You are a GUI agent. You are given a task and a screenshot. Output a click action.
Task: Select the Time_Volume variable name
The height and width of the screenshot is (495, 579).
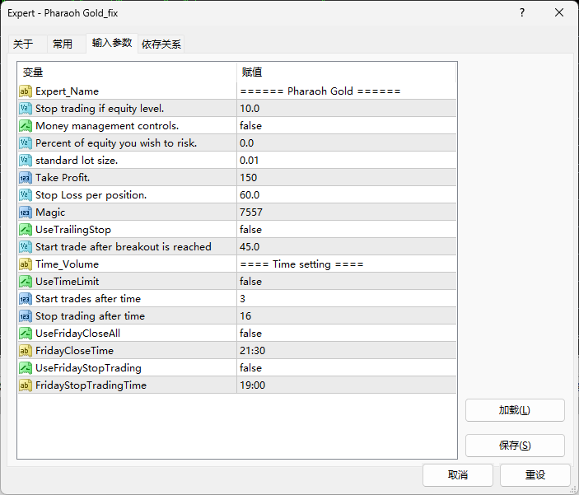[68, 264]
